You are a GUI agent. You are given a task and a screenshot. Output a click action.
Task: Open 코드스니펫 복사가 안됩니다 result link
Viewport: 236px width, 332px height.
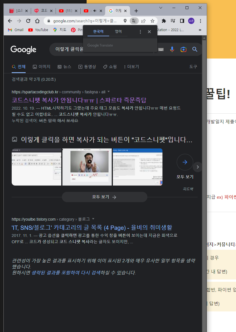(x=79, y=100)
